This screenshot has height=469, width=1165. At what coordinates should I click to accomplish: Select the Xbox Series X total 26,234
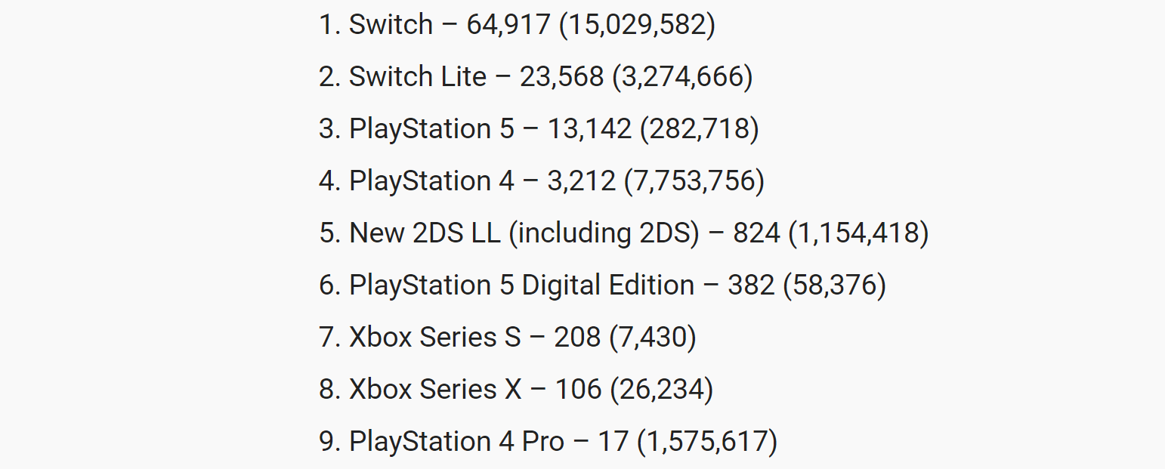pyautogui.click(x=662, y=390)
